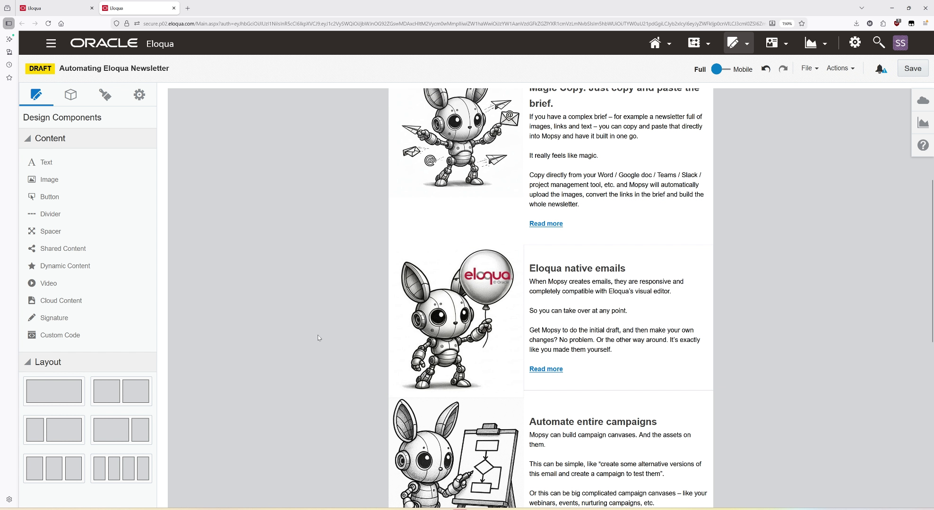The image size is (934, 510).
Task: Click the 150% zoom level indicator
Action: [787, 24]
